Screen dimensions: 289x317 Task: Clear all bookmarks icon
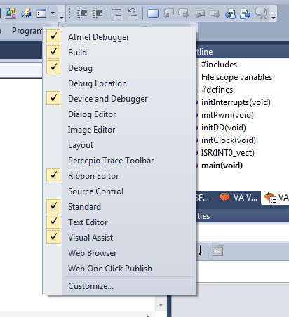[261, 13]
